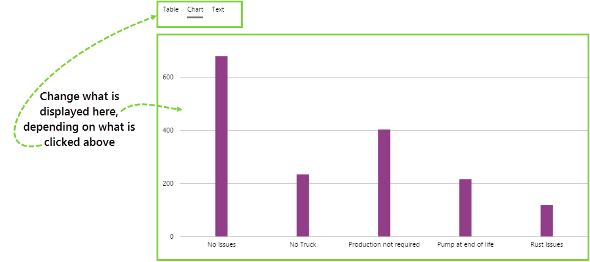Click the No Truck axis label
Image resolution: width=590 pixels, height=262 pixels.
(303, 245)
